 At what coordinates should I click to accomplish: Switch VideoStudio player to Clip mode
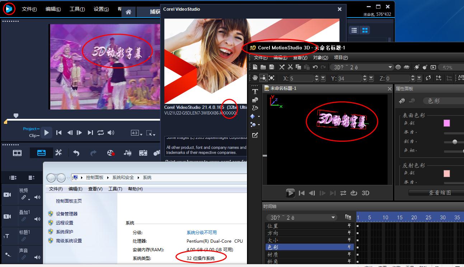click(34, 136)
